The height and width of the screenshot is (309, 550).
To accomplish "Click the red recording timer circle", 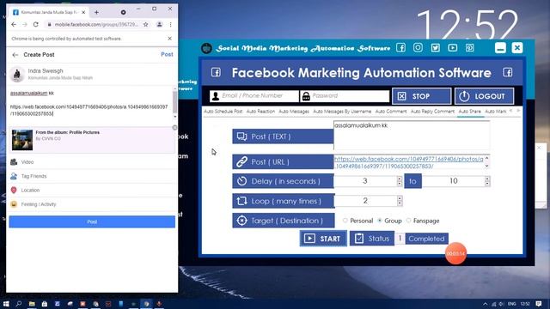I will (x=455, y=253).
